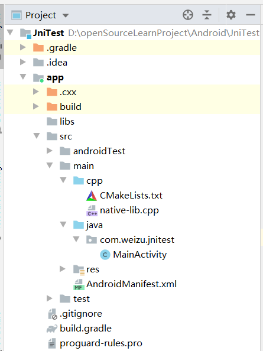Expand the res folder arrow
Image resolution: width=263 pixels, height=351 pixels.
[63, 269]
